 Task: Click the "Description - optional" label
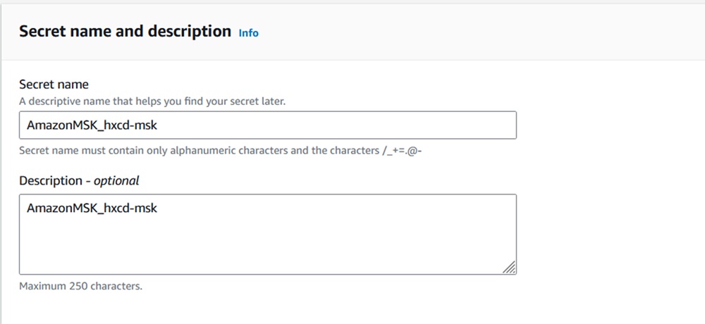pyautogui.click(x=79, y=181)
